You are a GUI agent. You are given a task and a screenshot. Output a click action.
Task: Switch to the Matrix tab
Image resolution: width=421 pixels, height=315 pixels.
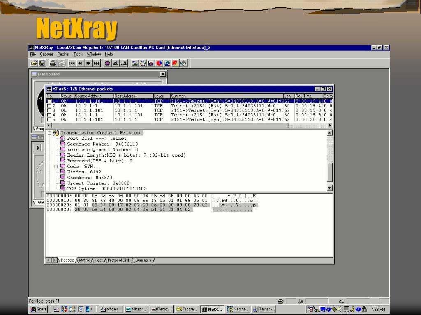coord(84,260)
